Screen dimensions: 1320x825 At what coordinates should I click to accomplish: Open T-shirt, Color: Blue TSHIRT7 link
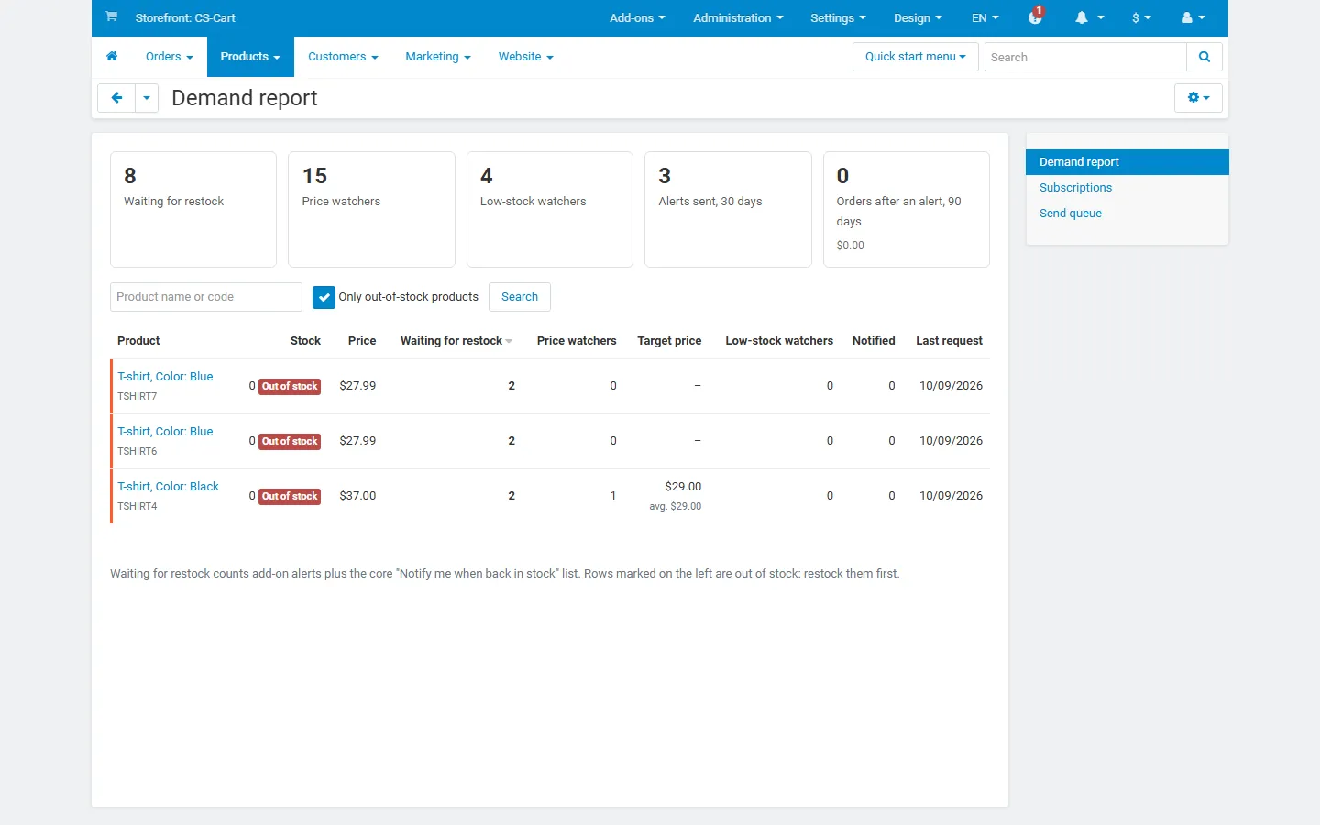click(165, 377)
